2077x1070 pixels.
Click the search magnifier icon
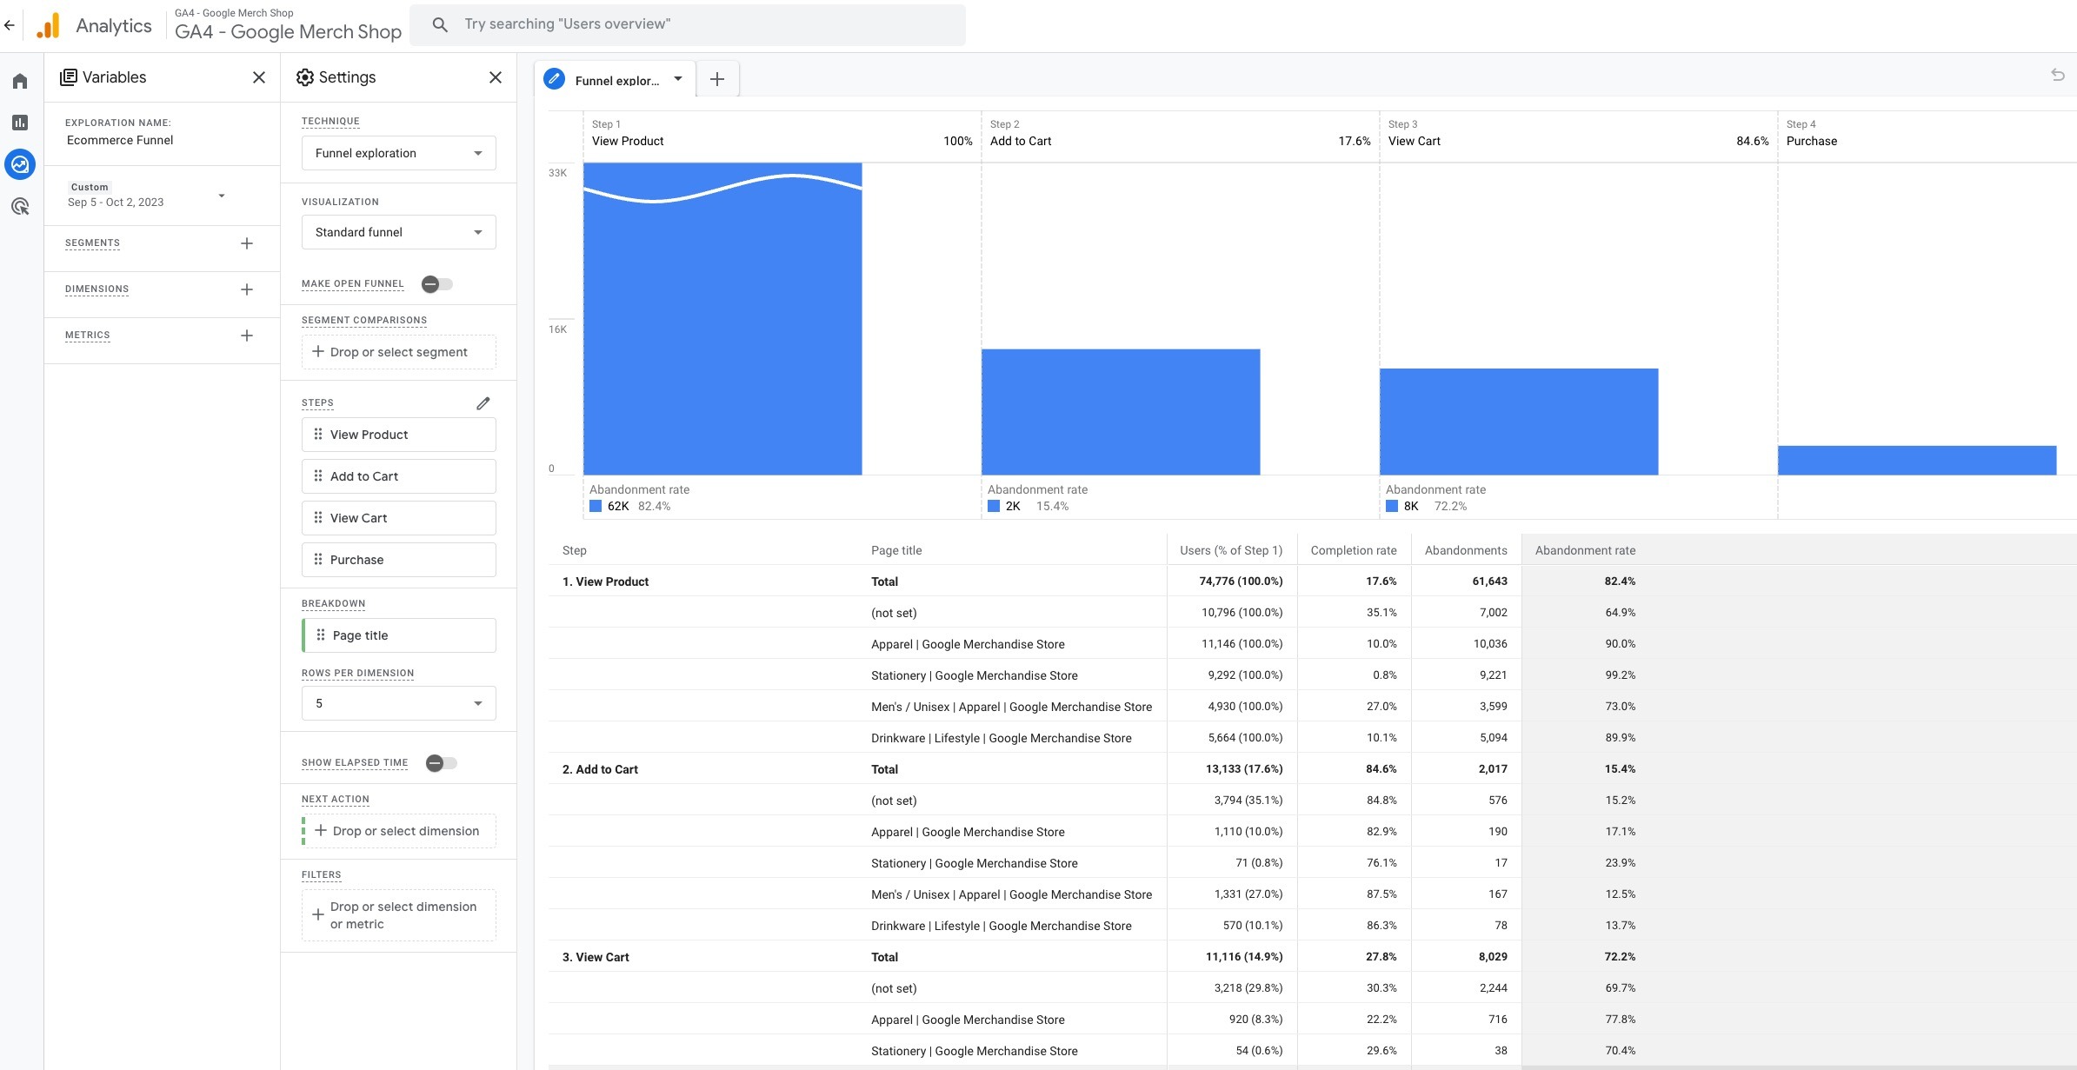tap(440, 24)
